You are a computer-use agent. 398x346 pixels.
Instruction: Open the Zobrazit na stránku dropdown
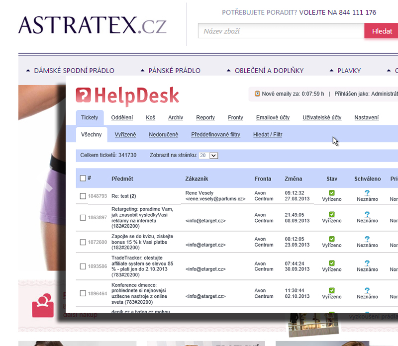coord(208,156)
